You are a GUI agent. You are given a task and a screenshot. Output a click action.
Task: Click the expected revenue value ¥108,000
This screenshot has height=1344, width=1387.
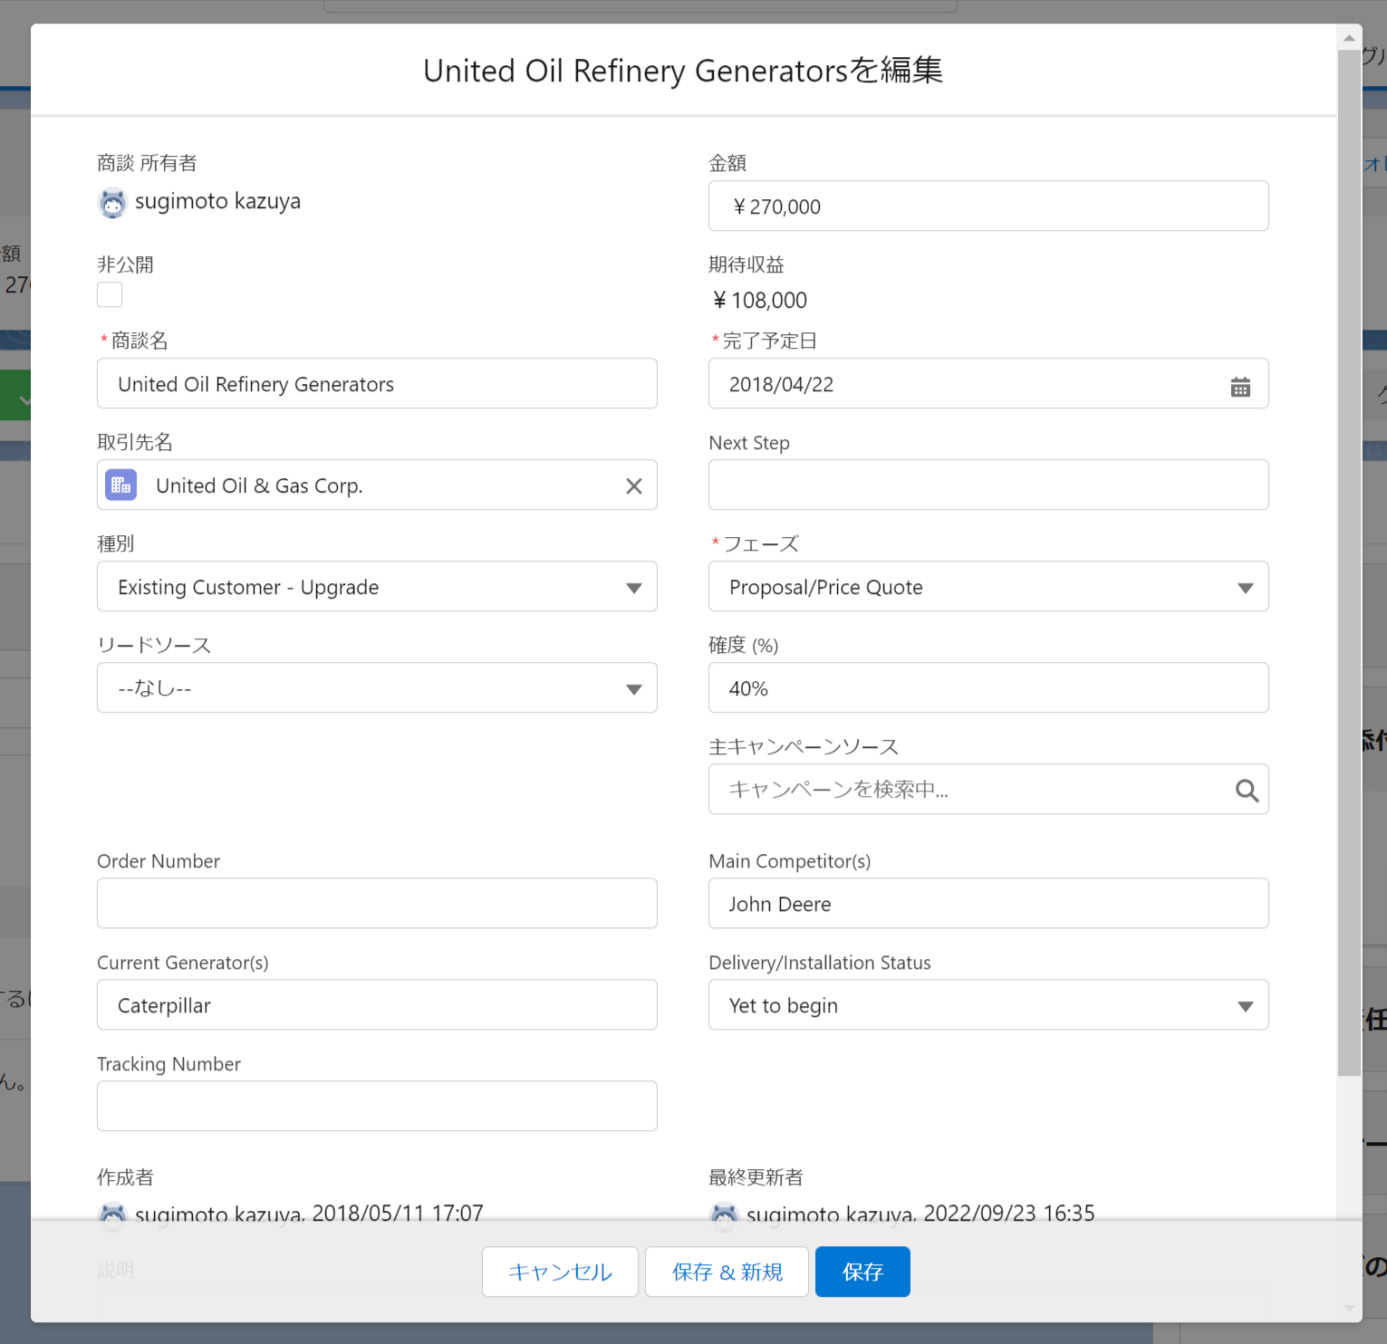760,300
